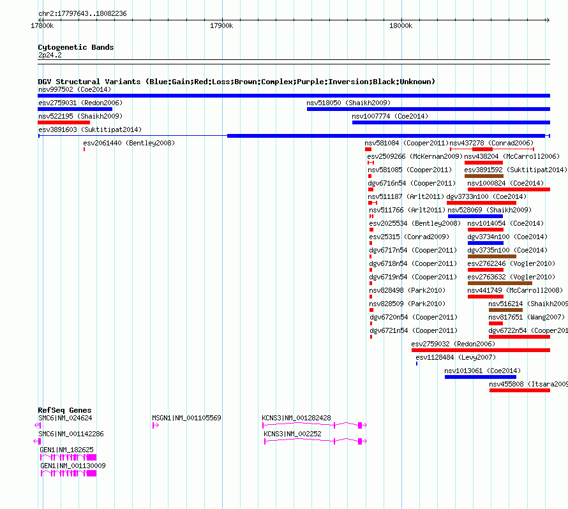This screenshot has width=568, height=509.
Task: Select the dgv6722n54 (Cooper2011) label
Action: pyautogui.click(x=528, y=330)
